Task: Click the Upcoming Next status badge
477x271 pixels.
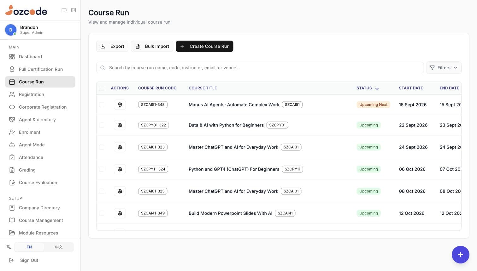Action: [373, 104]
